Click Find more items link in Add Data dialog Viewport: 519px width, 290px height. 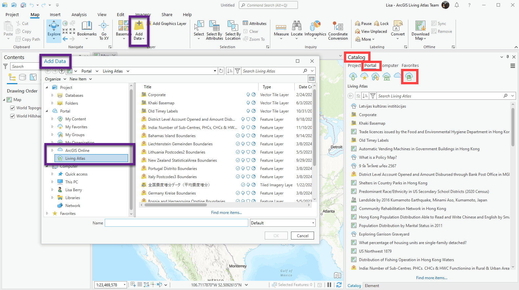[227, 213]
